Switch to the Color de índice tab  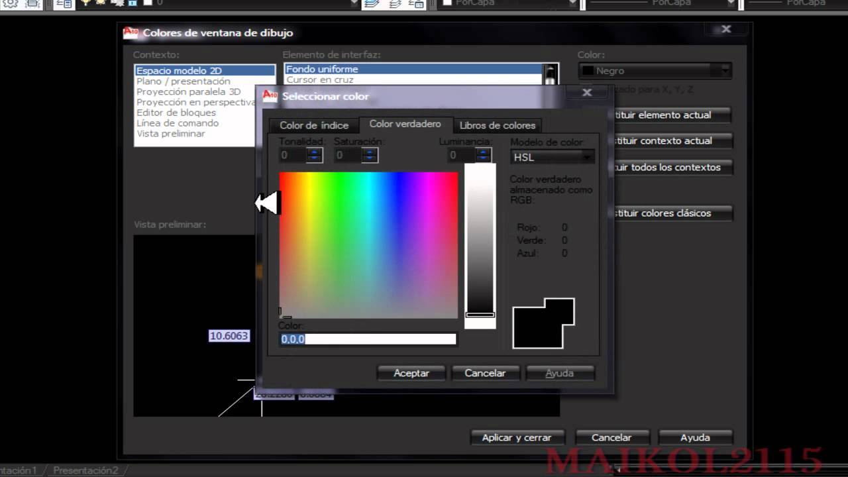[313, 125]
